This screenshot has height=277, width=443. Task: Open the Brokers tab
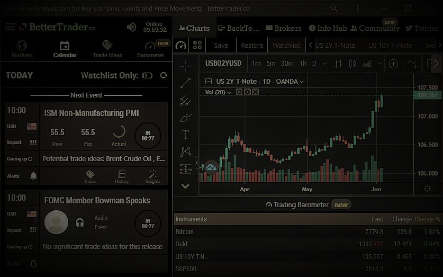click(x=284, y=28)
